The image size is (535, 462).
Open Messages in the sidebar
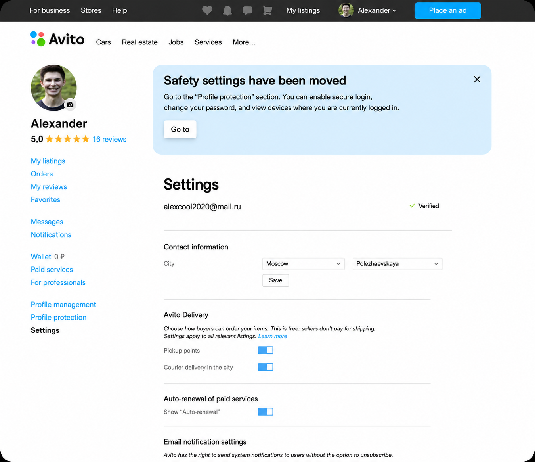[47, 222]
